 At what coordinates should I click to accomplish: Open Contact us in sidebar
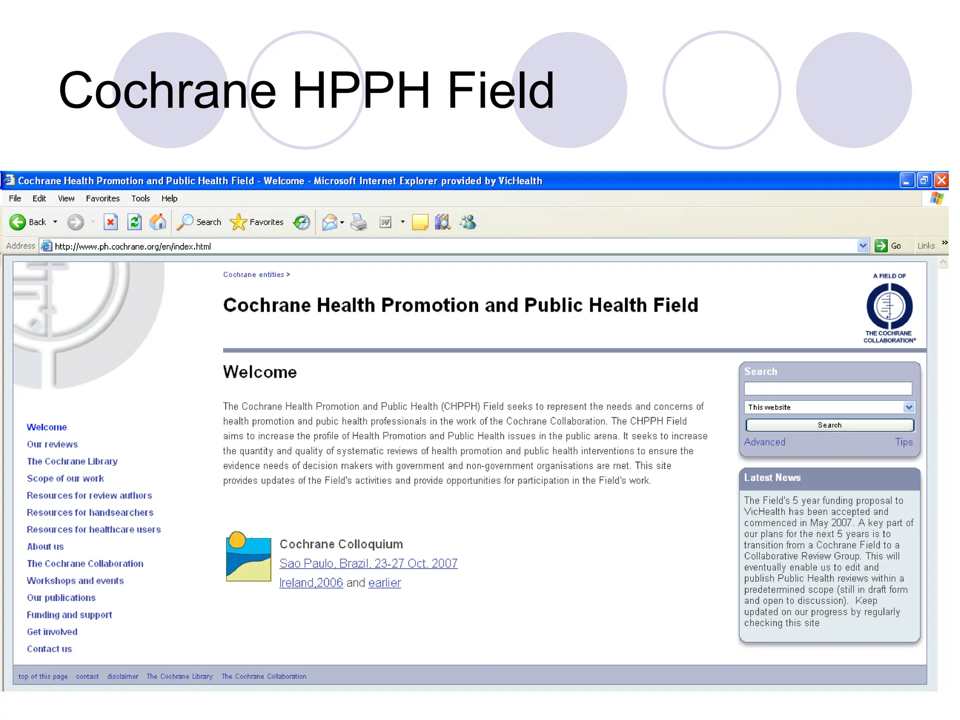point(49,649)
